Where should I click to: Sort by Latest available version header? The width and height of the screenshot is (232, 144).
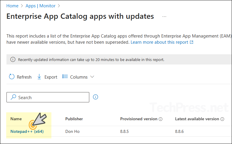(x=197, y=119)
